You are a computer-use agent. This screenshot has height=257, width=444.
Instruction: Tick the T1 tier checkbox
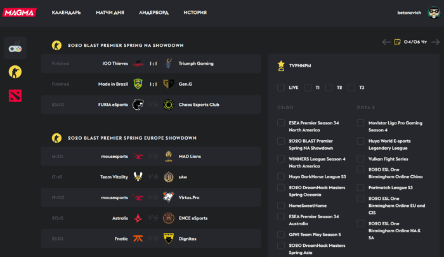[308, 88]
